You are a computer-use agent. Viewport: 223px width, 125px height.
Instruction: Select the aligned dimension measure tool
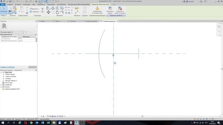point(76,8)
